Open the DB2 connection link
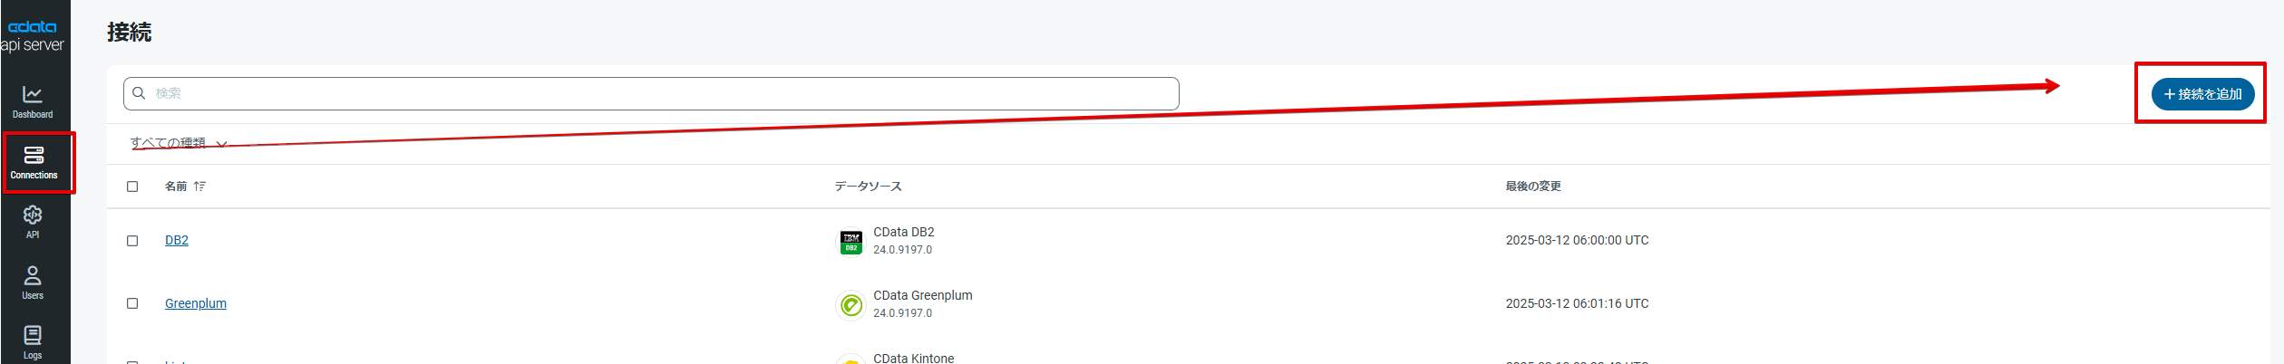This screenshot has width=2284, height=364. 177,240
